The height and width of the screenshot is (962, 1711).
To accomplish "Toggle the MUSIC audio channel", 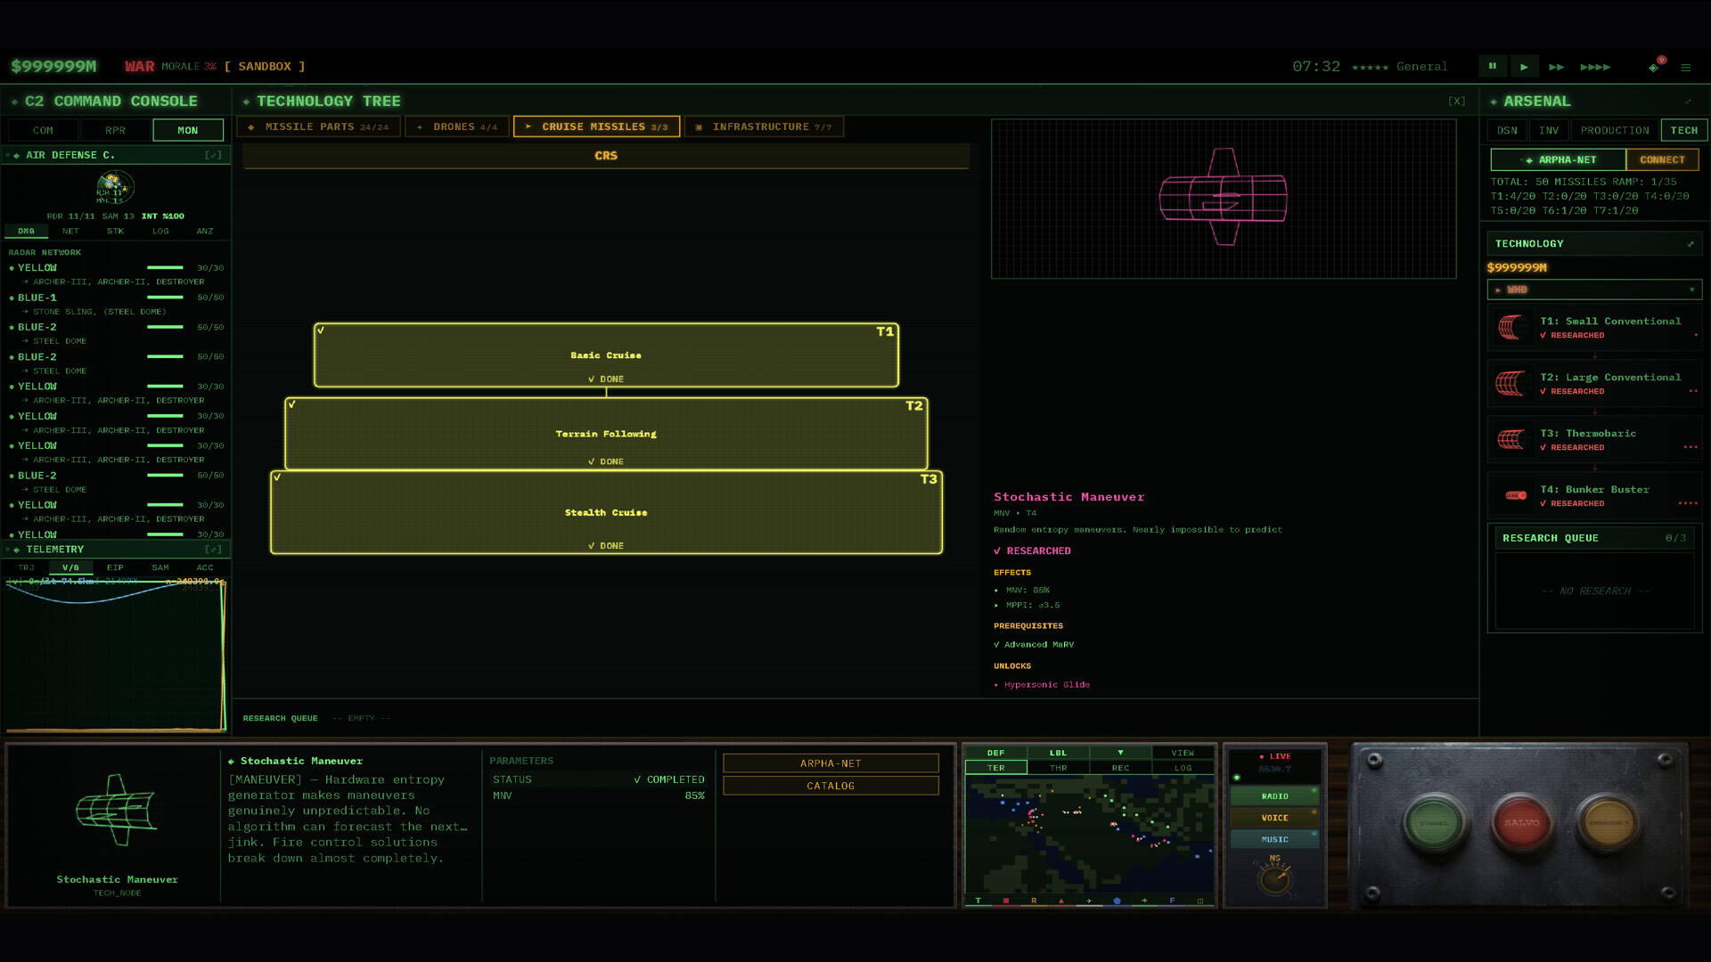I will [x=1274, y=839].
